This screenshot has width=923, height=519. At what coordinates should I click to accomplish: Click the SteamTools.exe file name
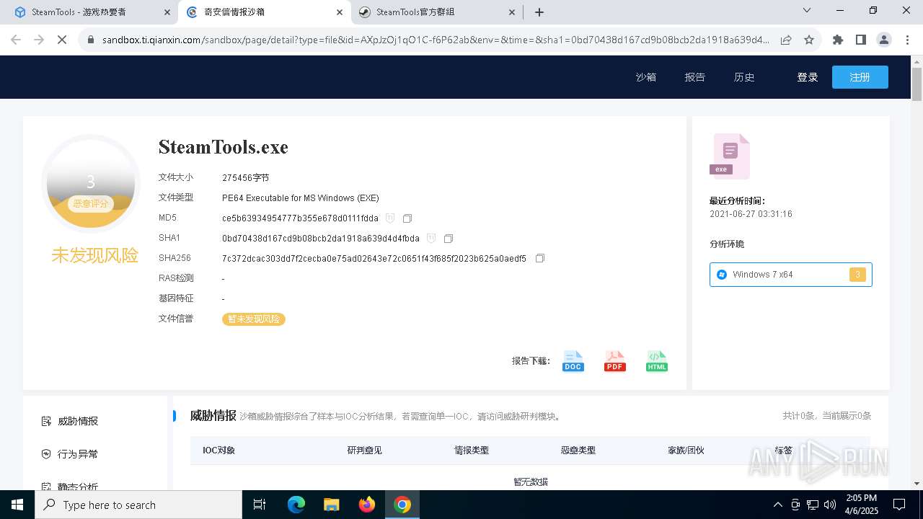point(224,147)
